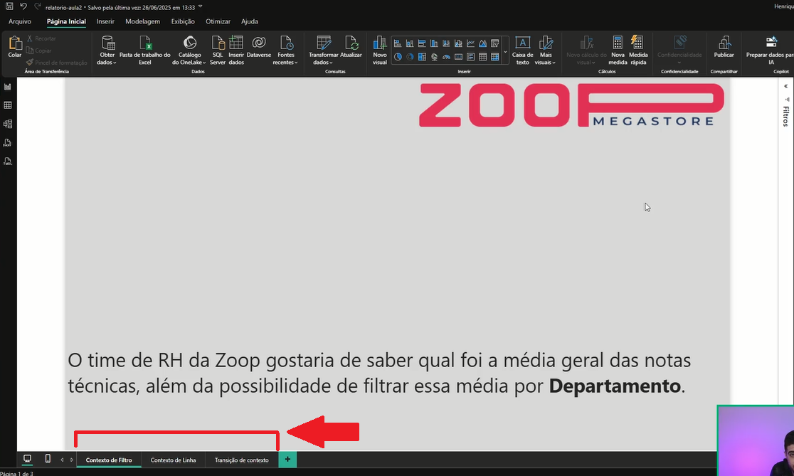
Task: Open the Arquivo menu
Action: (x=20, y=21)
